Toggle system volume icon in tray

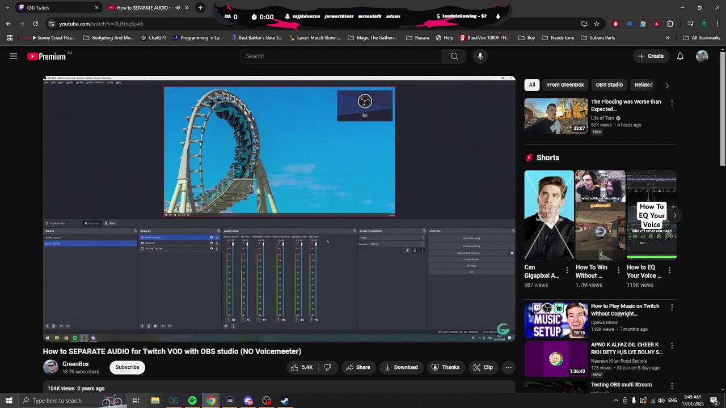(x=661, y=401)
